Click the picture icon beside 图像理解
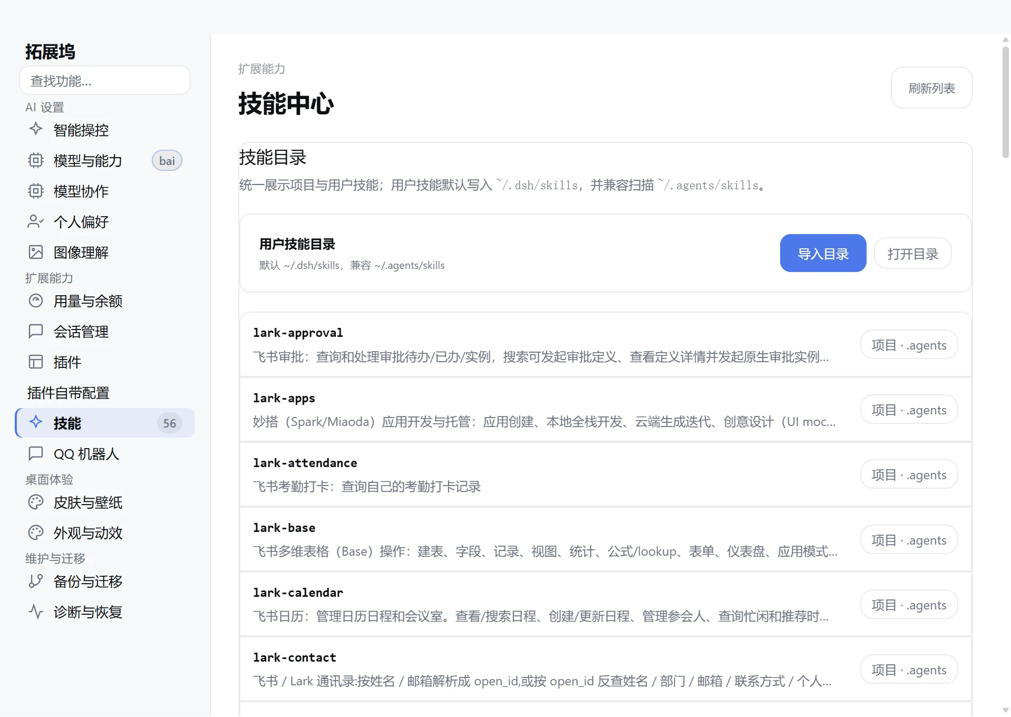The height and width of the screenshot is (717, 1011). tap(36, 252)
